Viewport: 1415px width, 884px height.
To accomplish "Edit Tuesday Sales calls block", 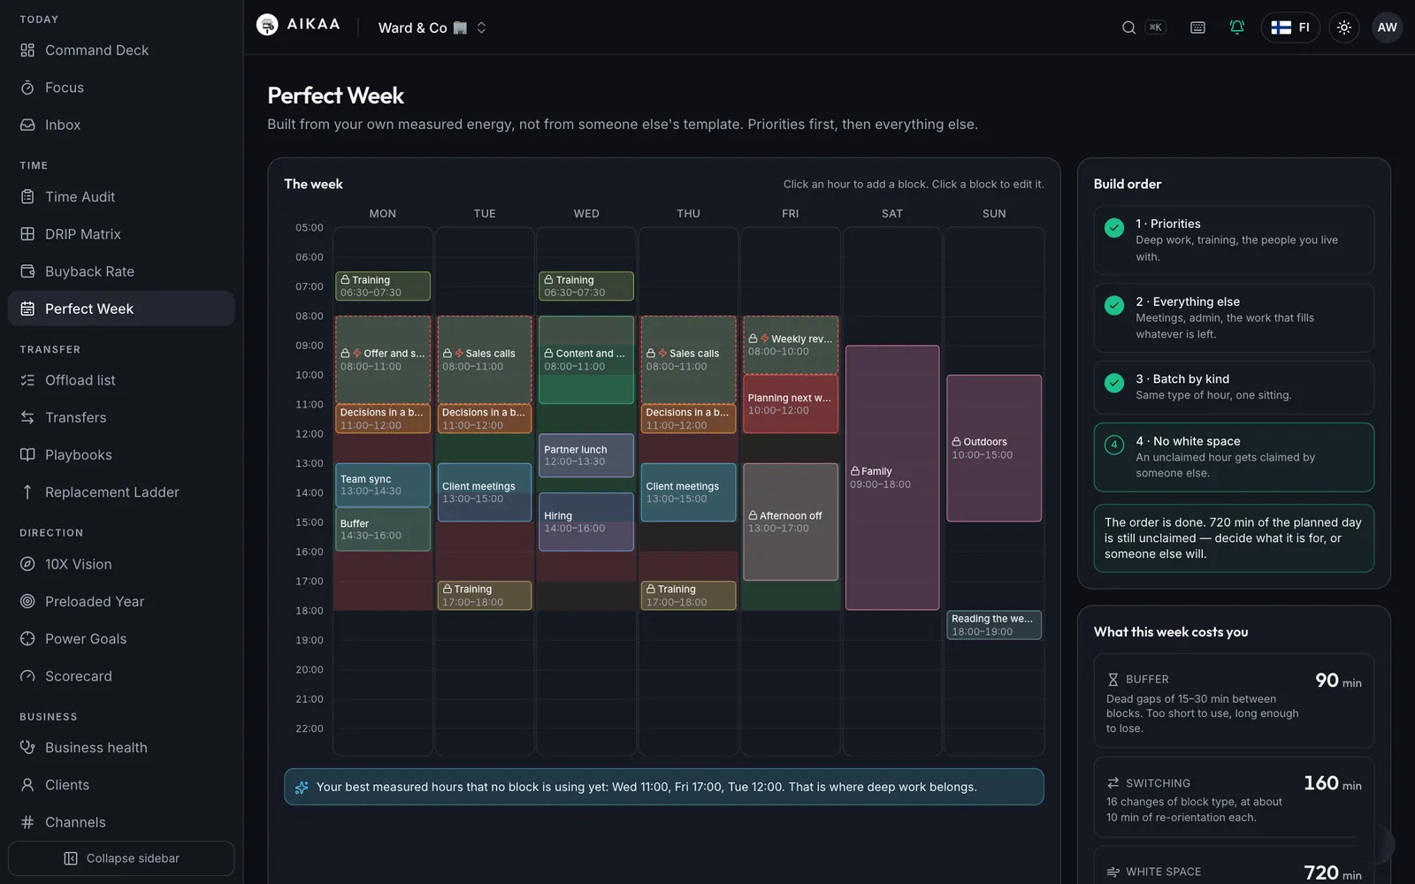I will point(485,360).
